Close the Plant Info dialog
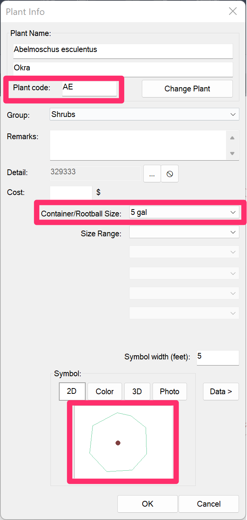This screenshot has height=520, width=247. [233, 11]
